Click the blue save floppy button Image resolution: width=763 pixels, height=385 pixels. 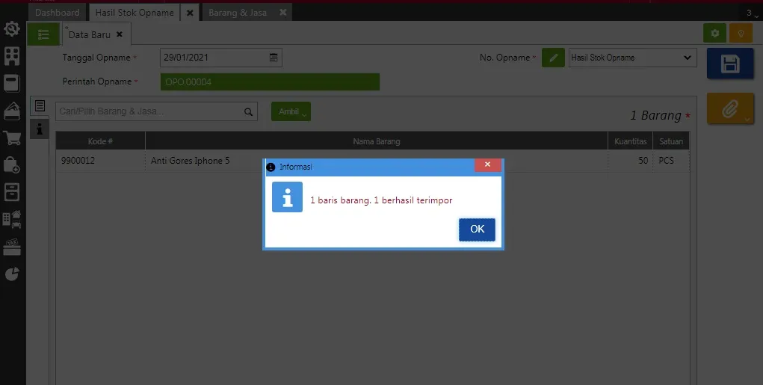(x=730, y=64)
